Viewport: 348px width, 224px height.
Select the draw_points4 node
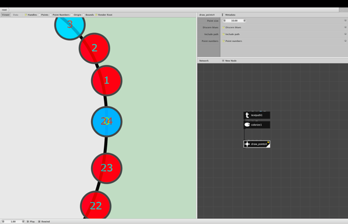[257, 144]
